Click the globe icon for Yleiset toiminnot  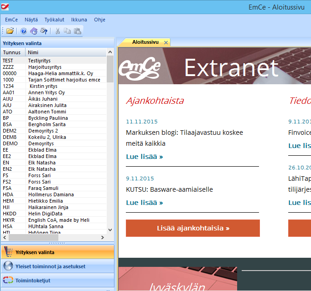coord(8,266)
